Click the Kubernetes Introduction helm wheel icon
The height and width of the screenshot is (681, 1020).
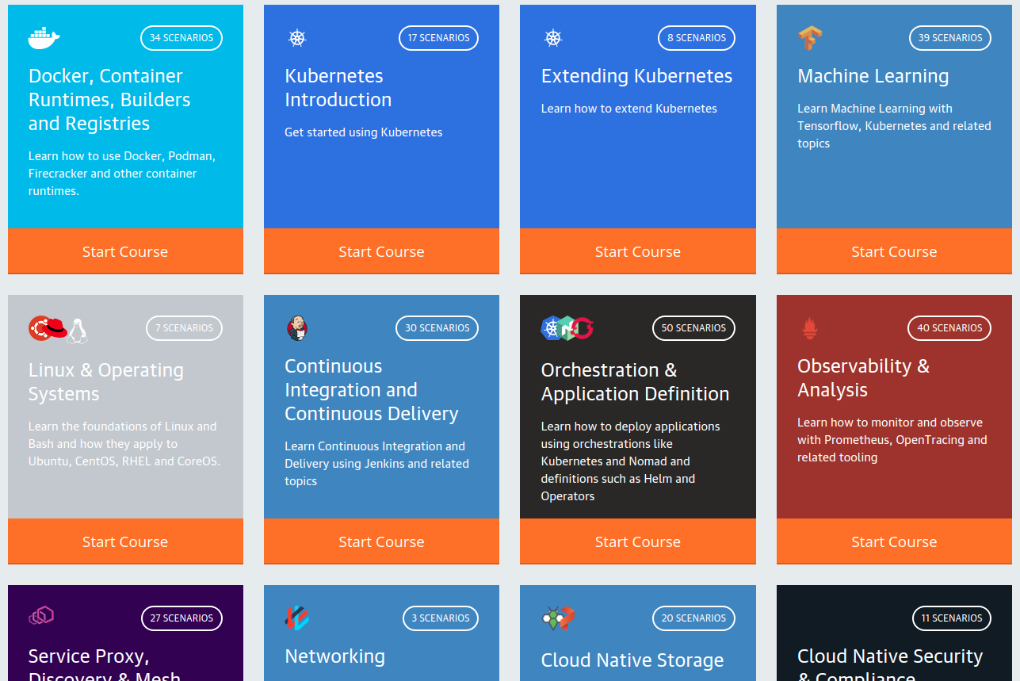[x=297, y=37]
